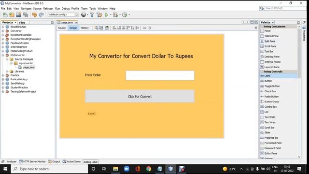Click the Task View taskbar icon

coord(104,169)
